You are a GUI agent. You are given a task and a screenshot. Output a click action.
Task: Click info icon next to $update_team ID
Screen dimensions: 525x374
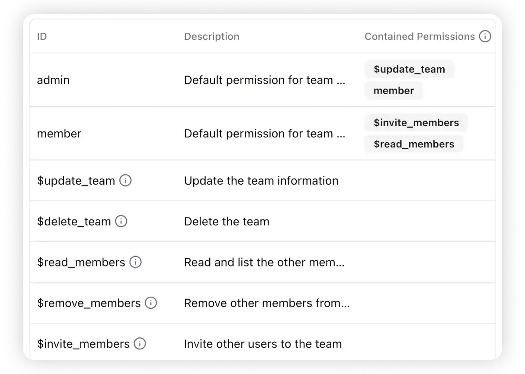125,181
